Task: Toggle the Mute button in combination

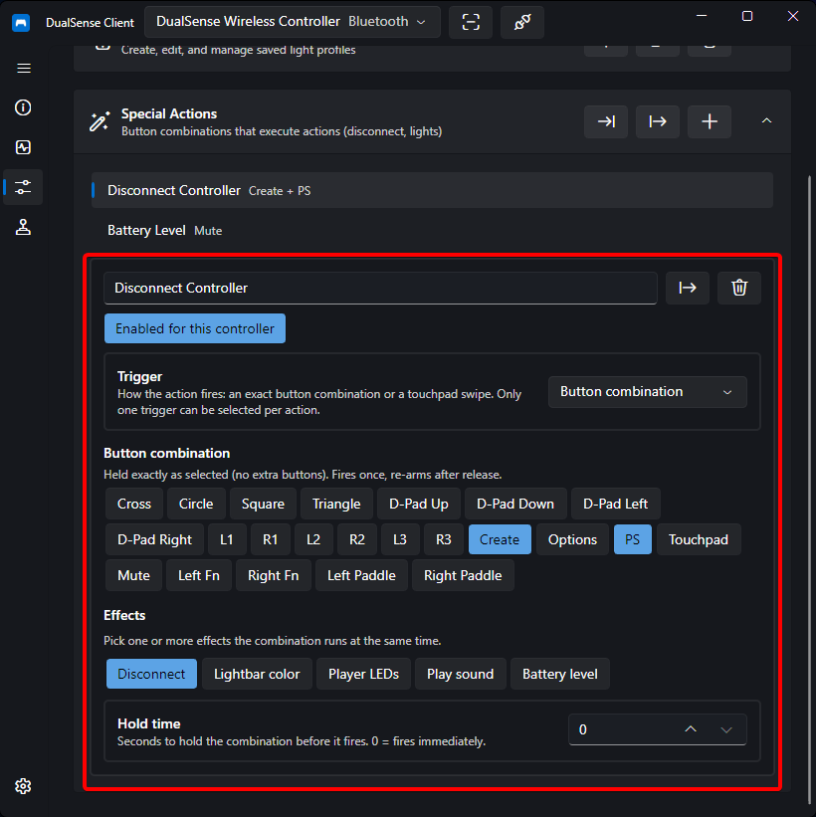Action: 134,575
